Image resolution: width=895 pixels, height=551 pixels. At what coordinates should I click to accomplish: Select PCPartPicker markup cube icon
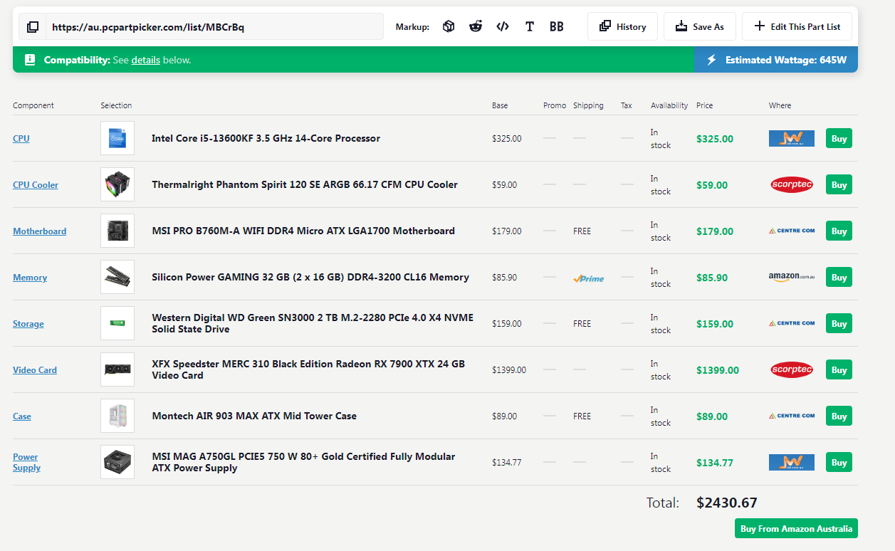449,26
